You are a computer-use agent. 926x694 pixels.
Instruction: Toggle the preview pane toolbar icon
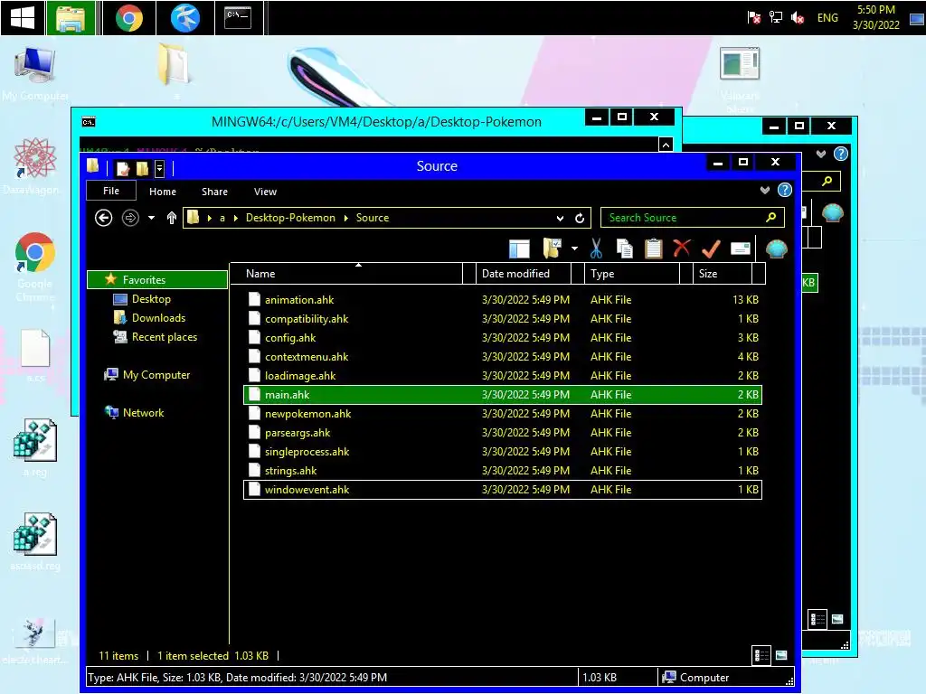point(519,249)
